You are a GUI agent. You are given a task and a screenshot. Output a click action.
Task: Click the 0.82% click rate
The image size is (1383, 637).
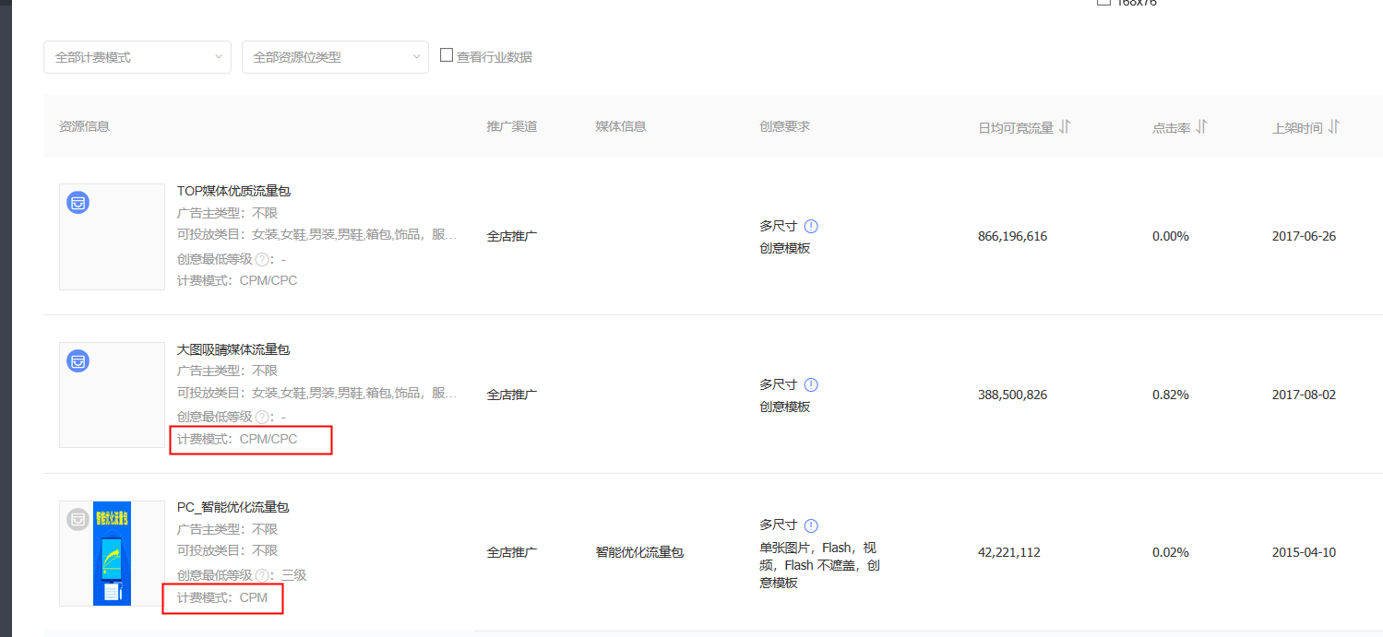click(1171, 395)
